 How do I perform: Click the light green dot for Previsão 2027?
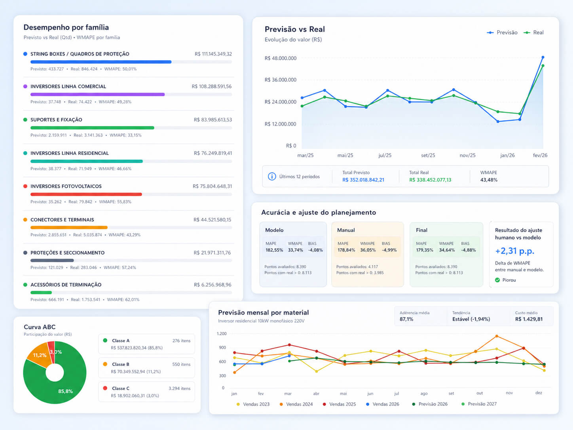pos(463,404)
